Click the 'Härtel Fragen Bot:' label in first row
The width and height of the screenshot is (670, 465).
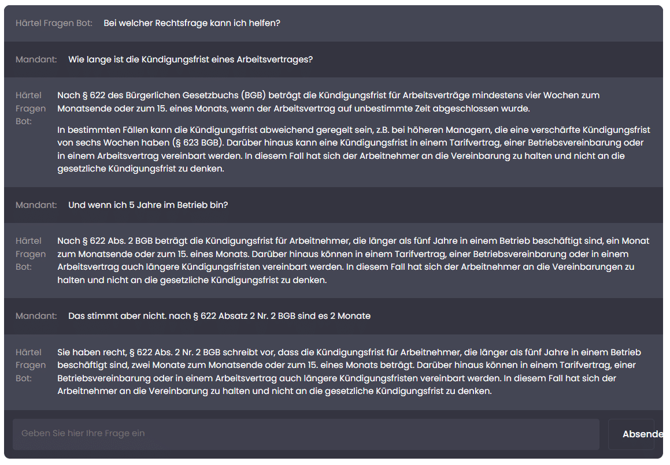click(54, 23)
